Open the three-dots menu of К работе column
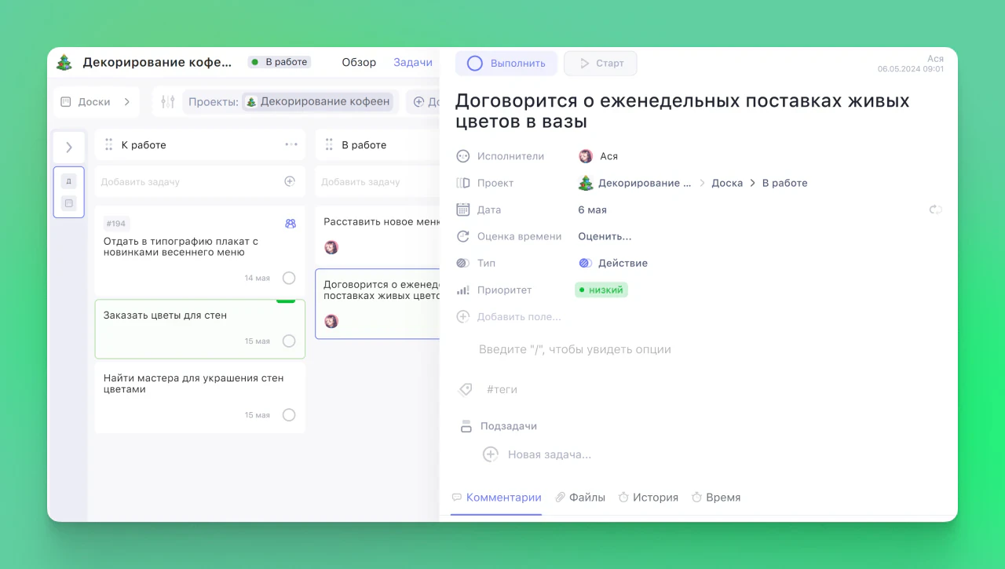The image size is (1005, 569). (x=291, y=144)
